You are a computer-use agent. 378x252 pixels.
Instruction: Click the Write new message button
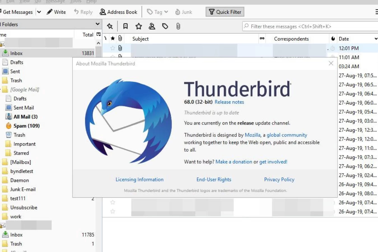point(56,12)
